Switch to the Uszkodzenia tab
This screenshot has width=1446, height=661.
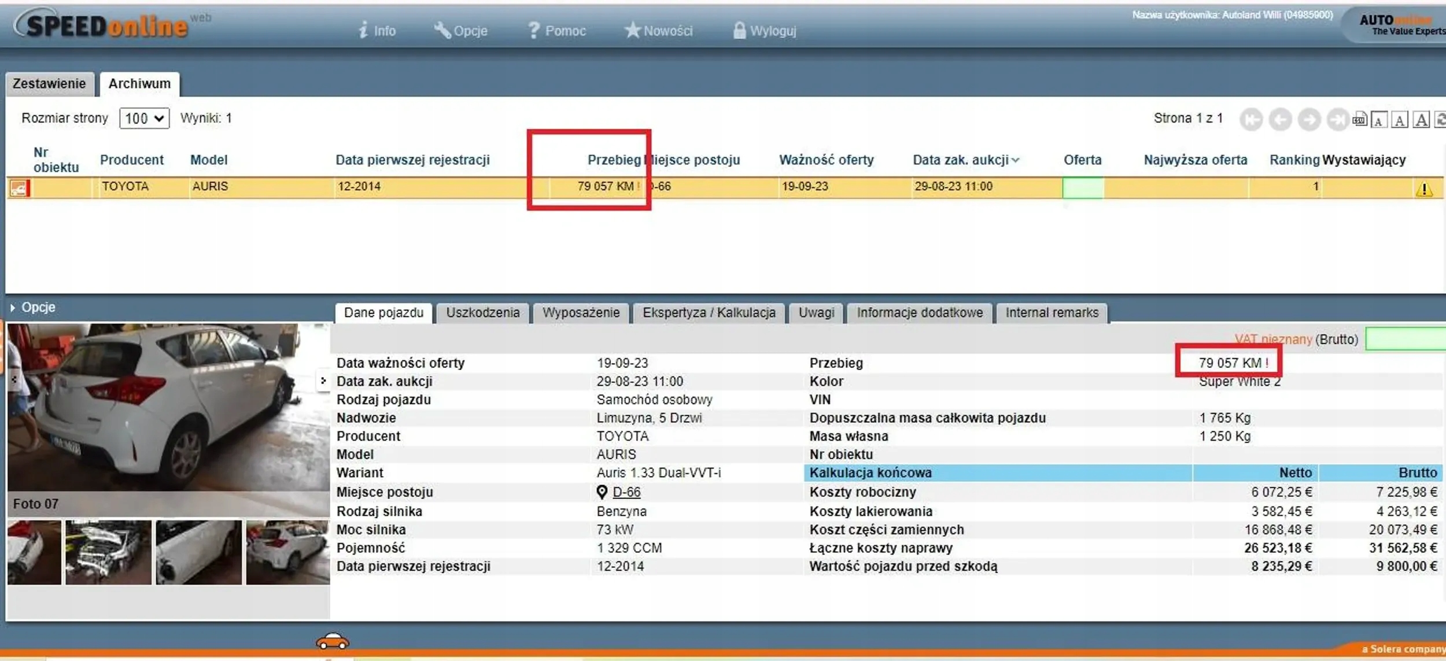[x=482, y=313]
